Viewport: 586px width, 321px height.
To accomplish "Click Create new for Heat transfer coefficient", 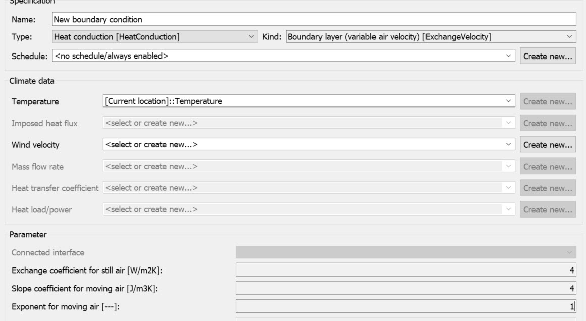I will (x=548, y=188).
